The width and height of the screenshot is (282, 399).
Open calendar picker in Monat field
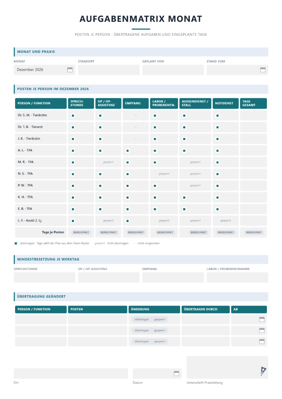[x=70, y=70]
